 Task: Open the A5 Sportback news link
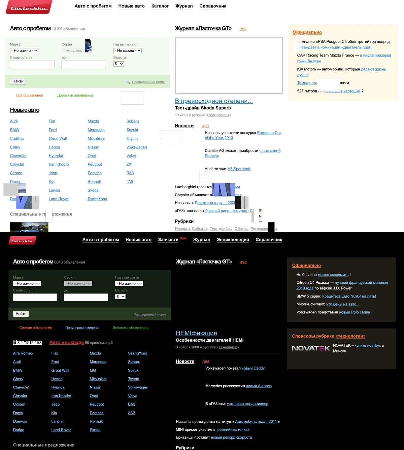[239, 169]
